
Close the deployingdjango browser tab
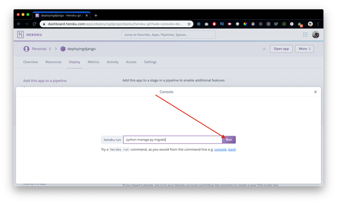click(87, 16)
